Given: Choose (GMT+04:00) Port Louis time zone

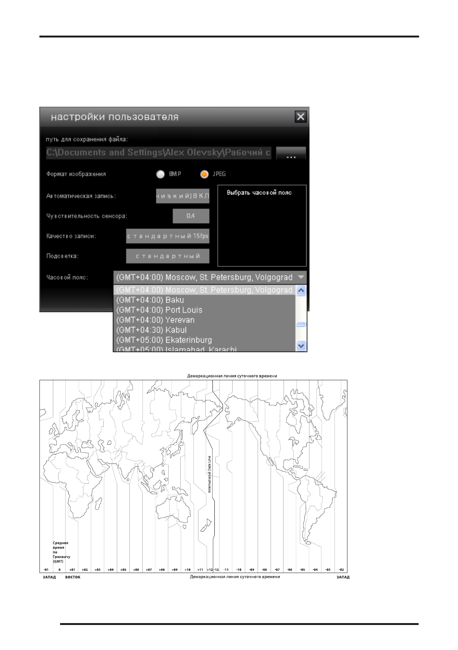Looking at the screenshot, I should coord(204,310).
